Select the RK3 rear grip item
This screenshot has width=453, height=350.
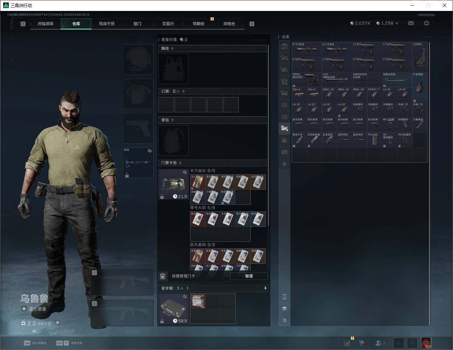(405, 140)
